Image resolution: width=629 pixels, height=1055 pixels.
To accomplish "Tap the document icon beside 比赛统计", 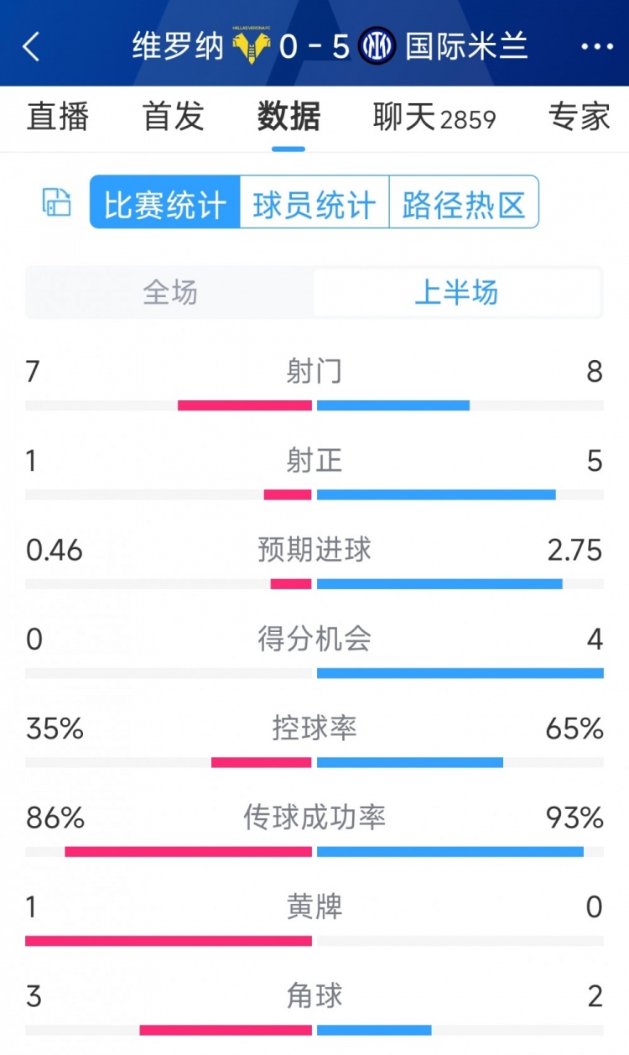I will tap(57, 202).
